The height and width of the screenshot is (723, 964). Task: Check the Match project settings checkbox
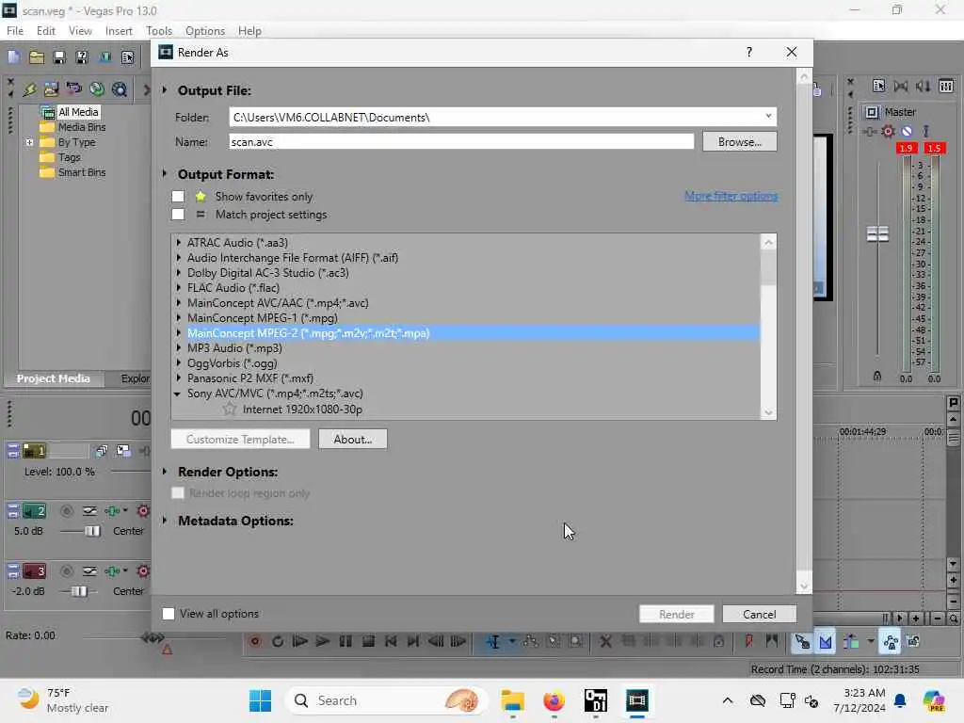tap(178, 215)
